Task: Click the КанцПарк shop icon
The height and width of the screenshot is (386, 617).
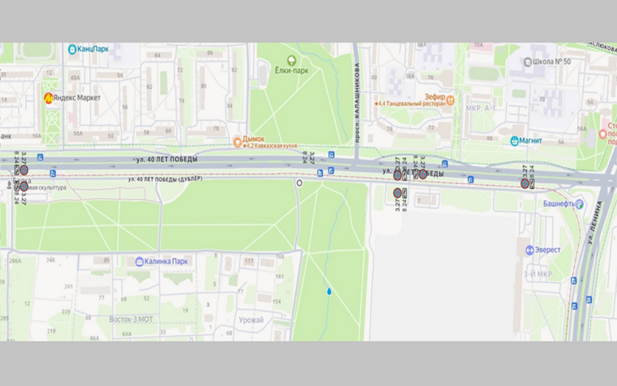Action: (x=72, y=49)
